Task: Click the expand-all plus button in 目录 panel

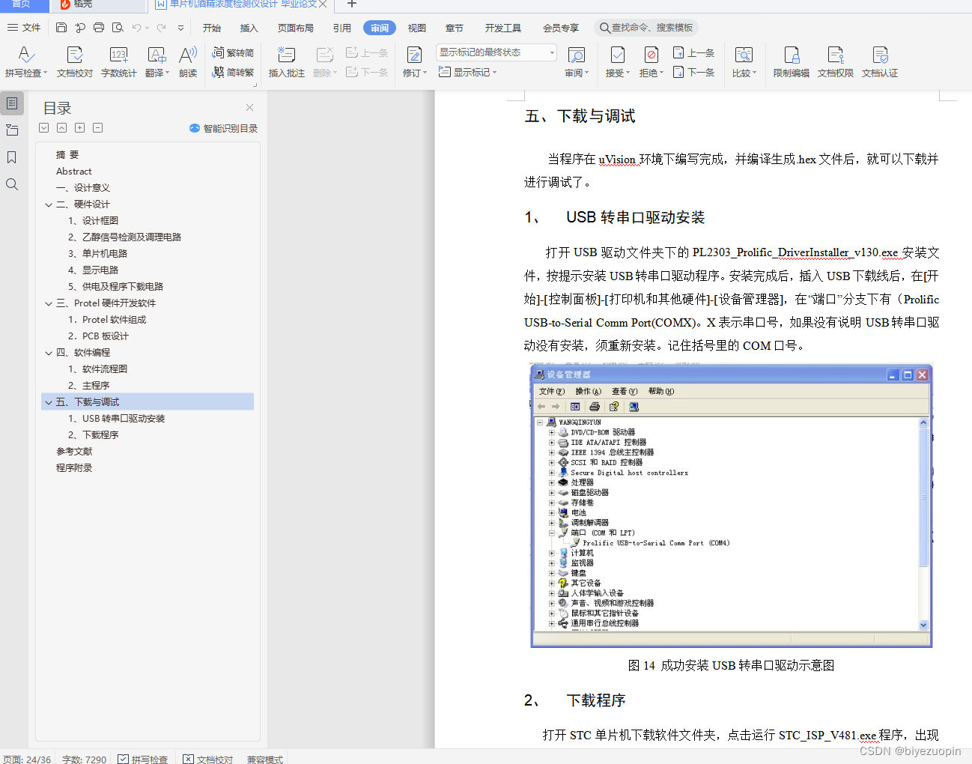Action: tap(80, 128)
